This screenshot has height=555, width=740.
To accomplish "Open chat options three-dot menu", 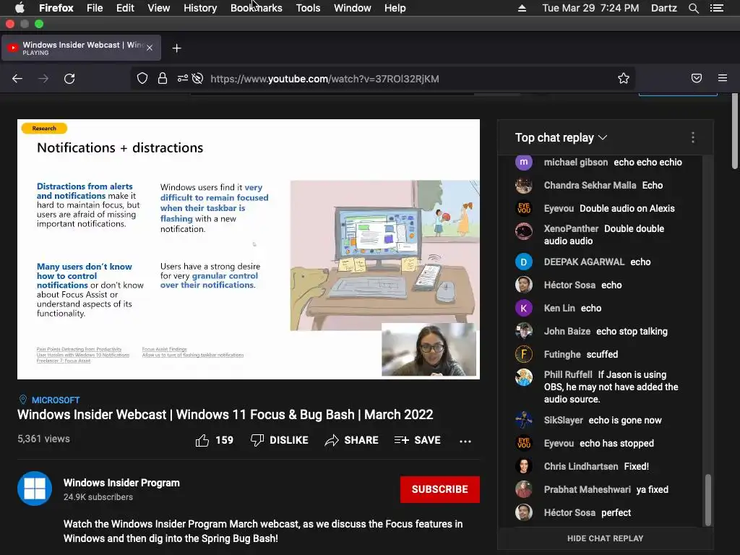I will (x=693, y=137).
